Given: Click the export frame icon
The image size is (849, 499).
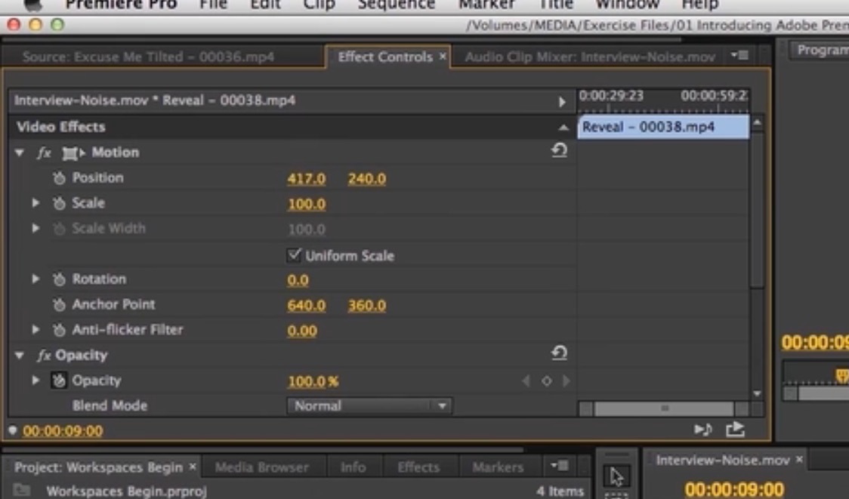Looking at the screenshot, I should click(735, 430).
